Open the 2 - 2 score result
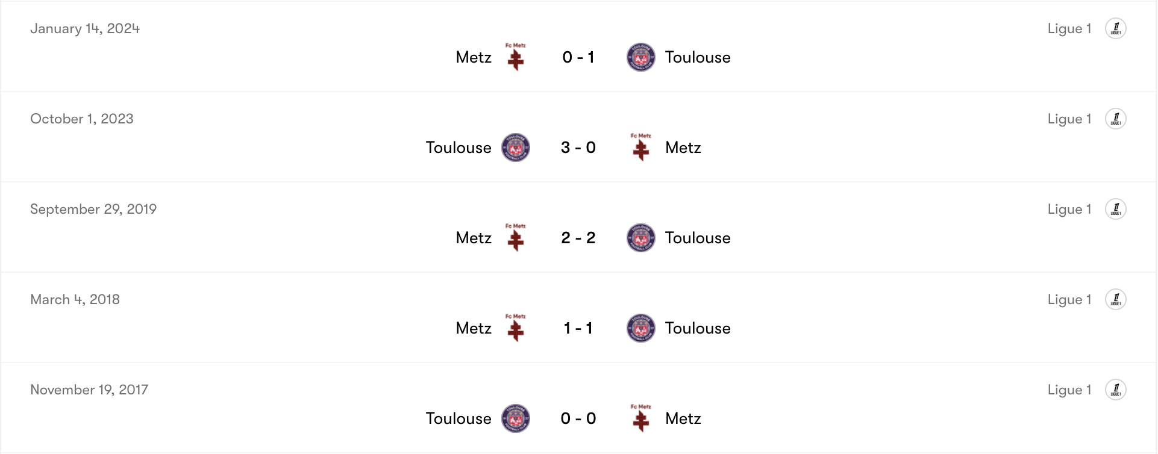 578,238
